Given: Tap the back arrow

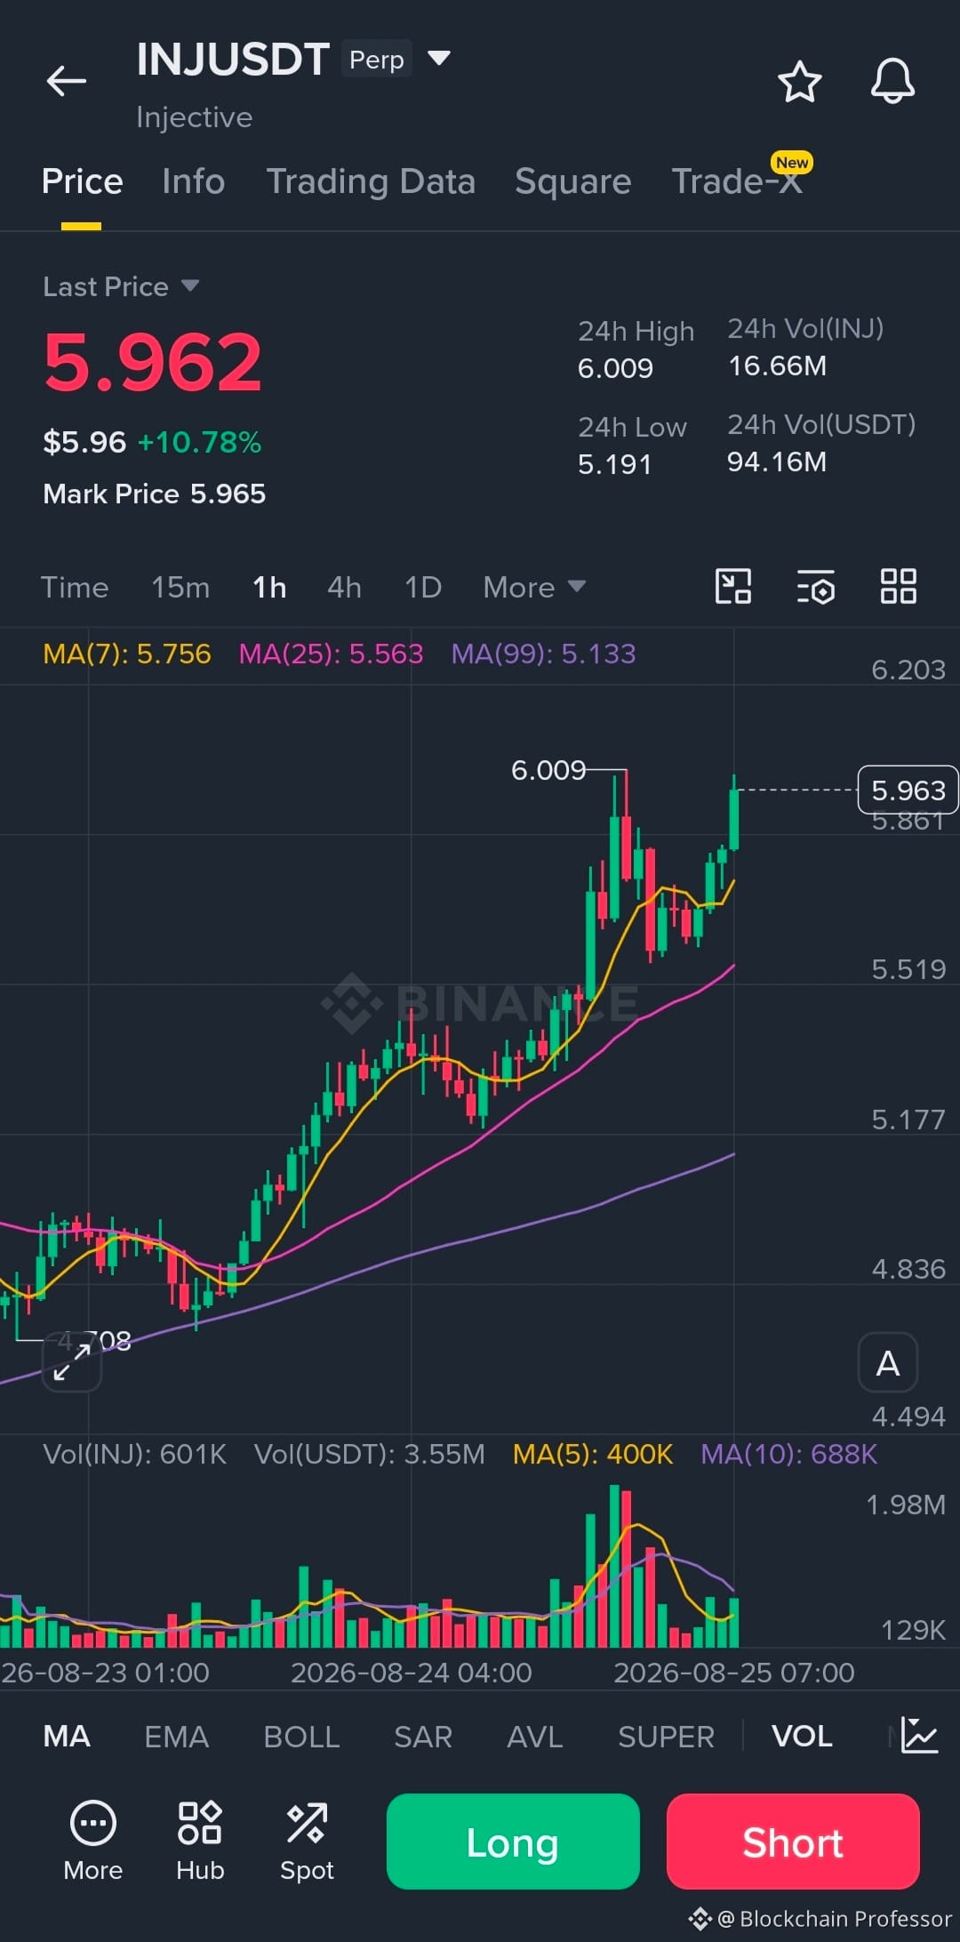Looking at the screenshot, I should [67, 81].
